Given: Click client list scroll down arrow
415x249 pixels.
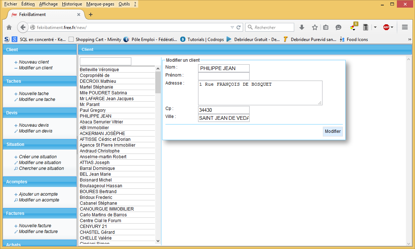Looking at the screenshot, I should coord(158,241).
